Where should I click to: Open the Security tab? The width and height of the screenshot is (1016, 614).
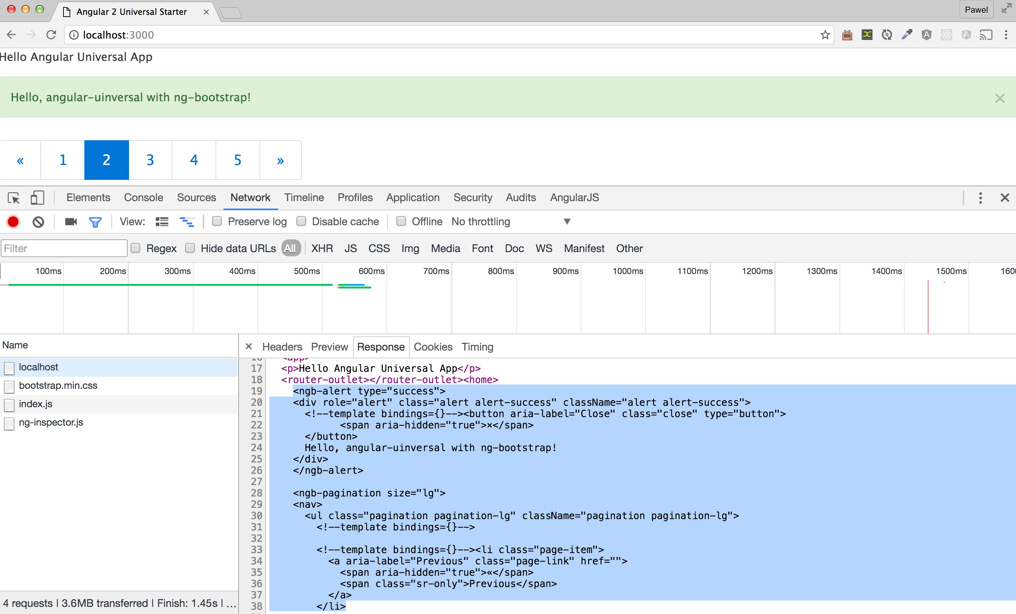[473, 198]
